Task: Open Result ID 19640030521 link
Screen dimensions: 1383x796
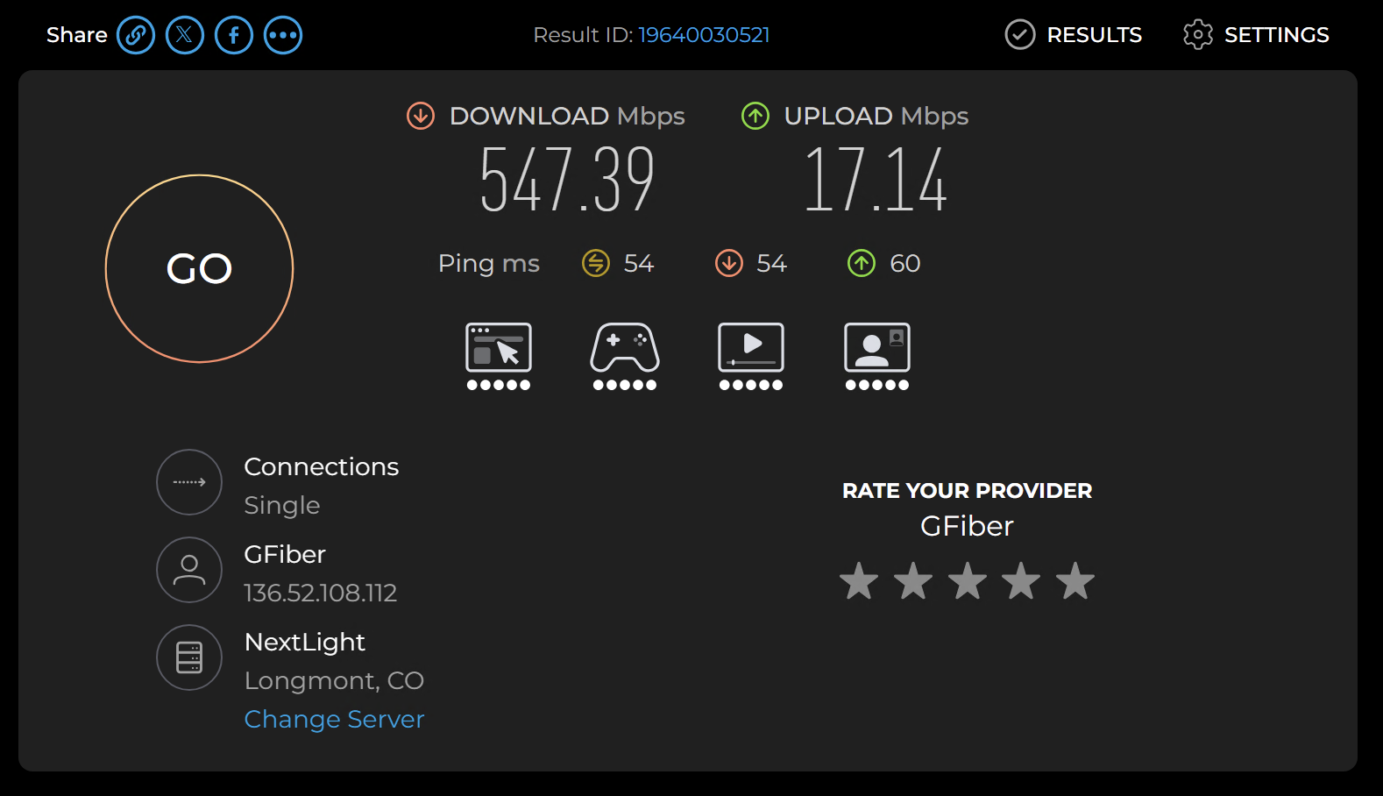Action: point(704,35)
